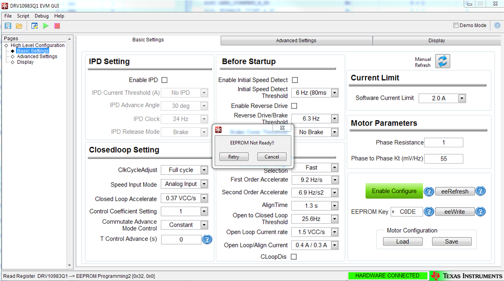
Task: Enable the Demo Mode checkbox
Action: (x=456, y=25)
